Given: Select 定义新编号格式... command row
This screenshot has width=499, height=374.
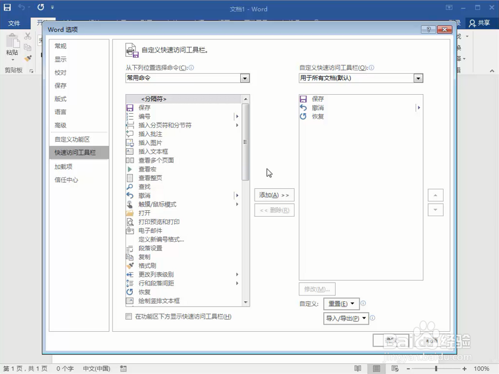Looking at the screenshot, I should click(184, 239).
